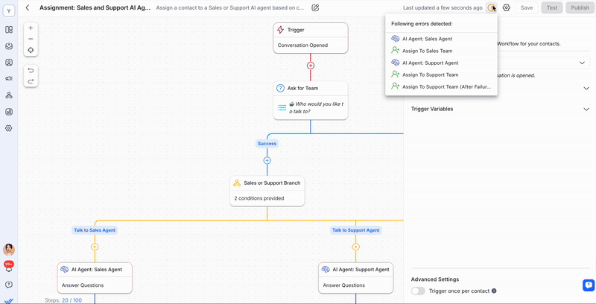Screen dimensions: 596x304
Task: Select the Assign To Support Team error entry
Action: pyautogui.click(x=430, y=75)
